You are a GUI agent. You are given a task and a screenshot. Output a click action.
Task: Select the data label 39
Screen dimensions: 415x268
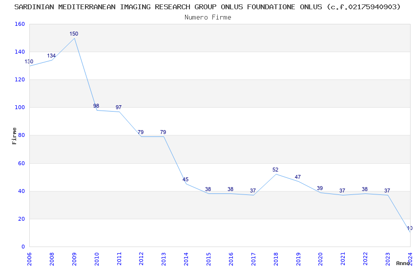coord(320,188)
